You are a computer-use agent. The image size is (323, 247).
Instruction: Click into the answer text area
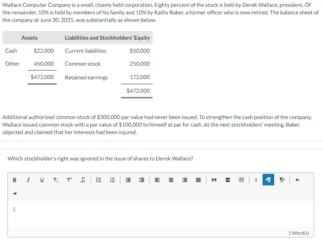tap(161, 214)
